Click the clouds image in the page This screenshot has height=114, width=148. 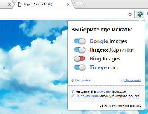point(33,67)
